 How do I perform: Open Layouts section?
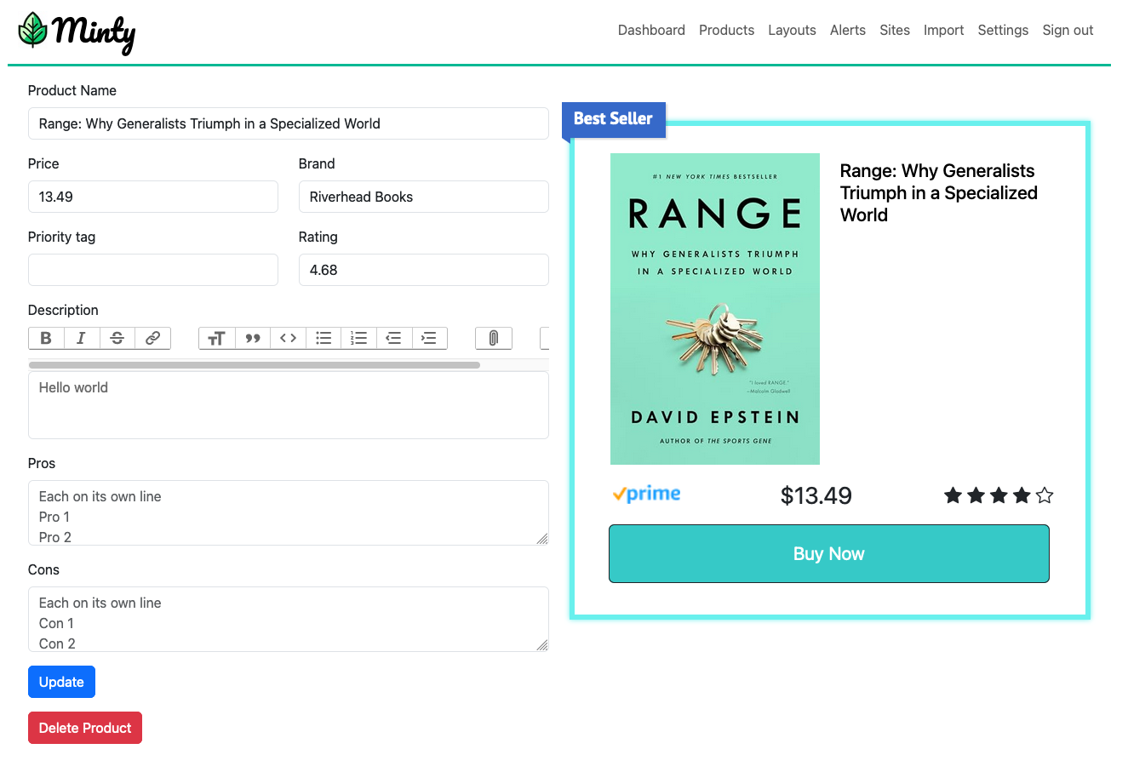pos(792,30)
